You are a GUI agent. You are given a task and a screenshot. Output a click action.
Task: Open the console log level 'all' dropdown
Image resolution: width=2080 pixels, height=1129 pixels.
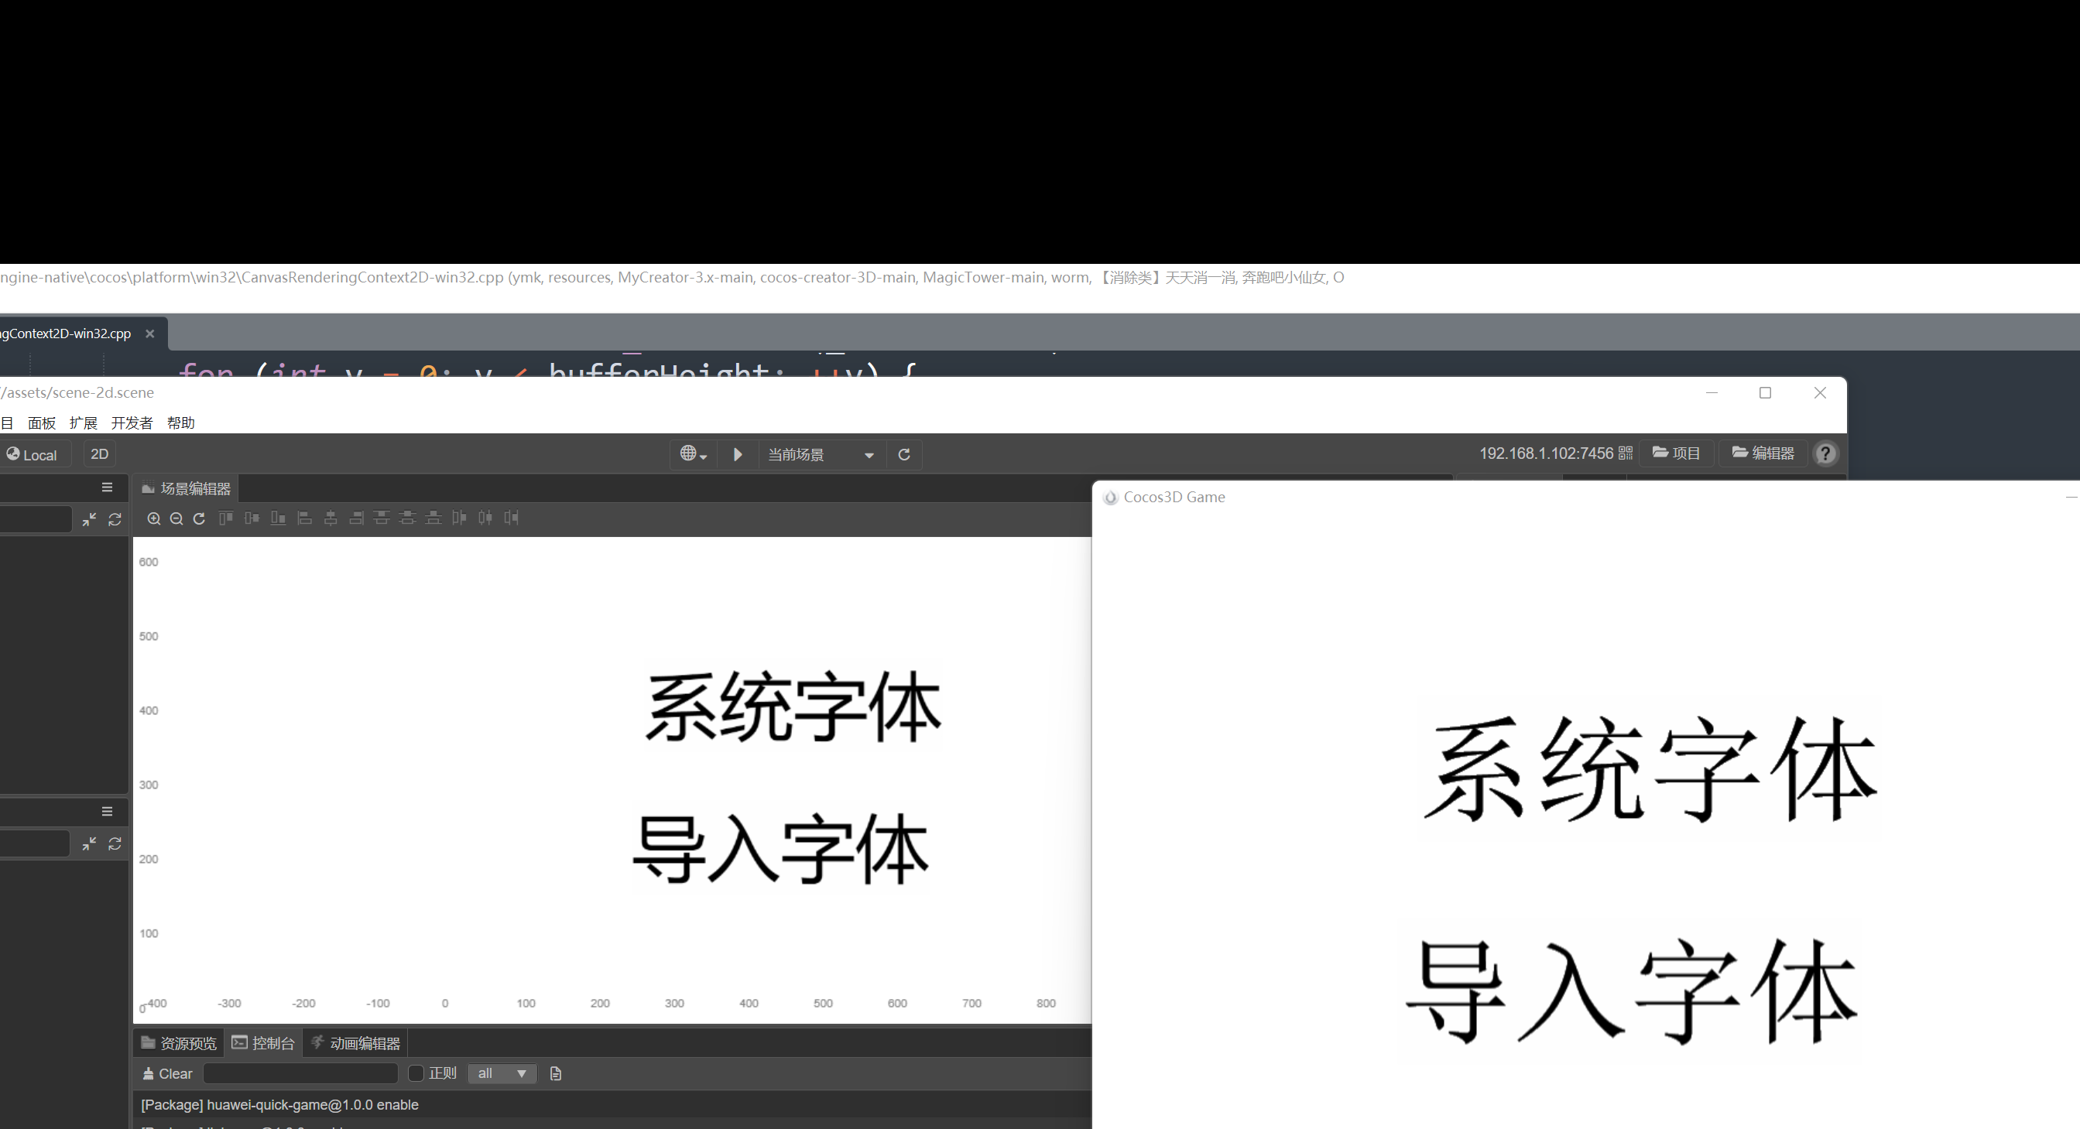tap(502, 1073)
